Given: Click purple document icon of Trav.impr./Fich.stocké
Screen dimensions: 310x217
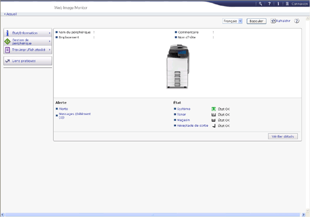Looking at the screenshot, I should 8,50.
